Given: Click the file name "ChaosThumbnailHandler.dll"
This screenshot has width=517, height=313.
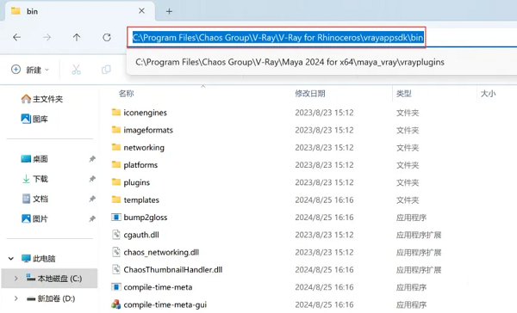Looking at the screenshot, I should click(x=173, y=269).
